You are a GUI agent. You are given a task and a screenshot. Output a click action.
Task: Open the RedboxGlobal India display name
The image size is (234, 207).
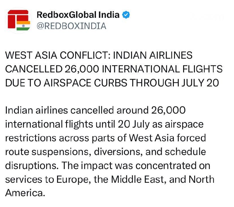pos(78,15)
